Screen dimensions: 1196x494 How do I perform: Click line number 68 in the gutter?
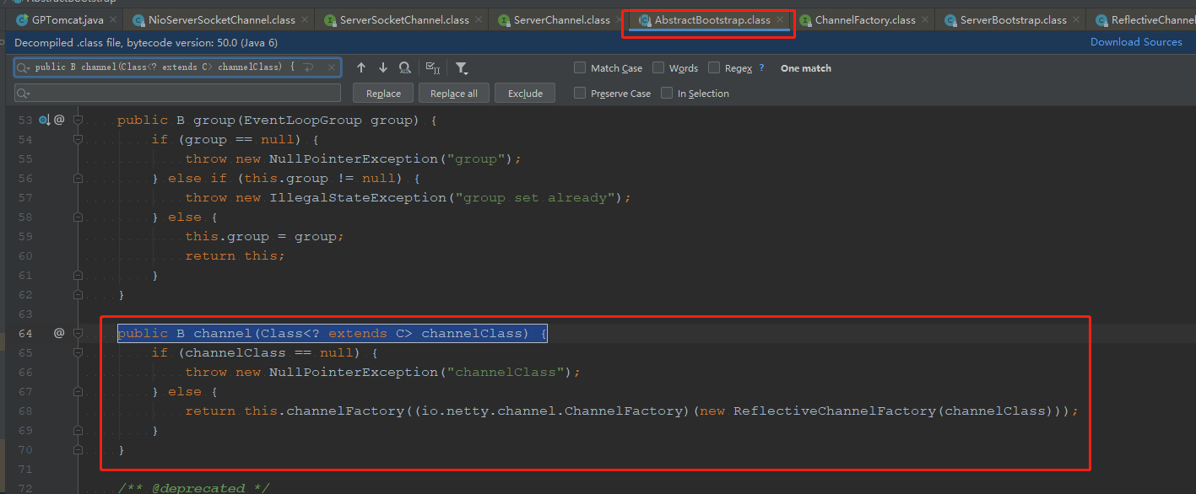25,411
